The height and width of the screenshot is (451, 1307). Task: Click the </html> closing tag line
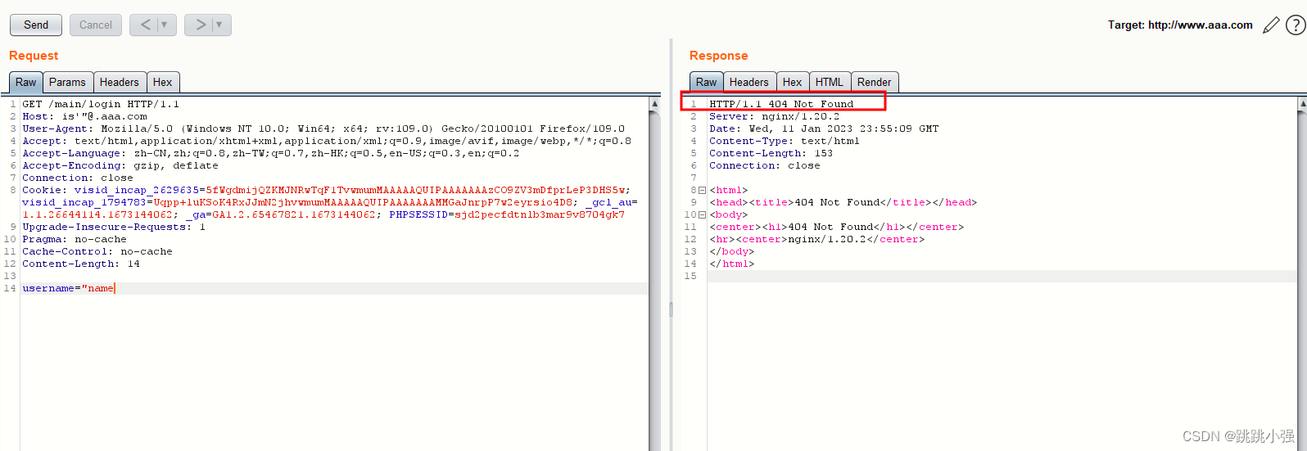tap(732, 264)
